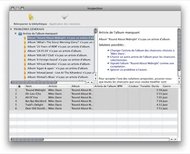Select the Album 'Again & again' problem row
This screenshot has height=154, width=190.
58,68
